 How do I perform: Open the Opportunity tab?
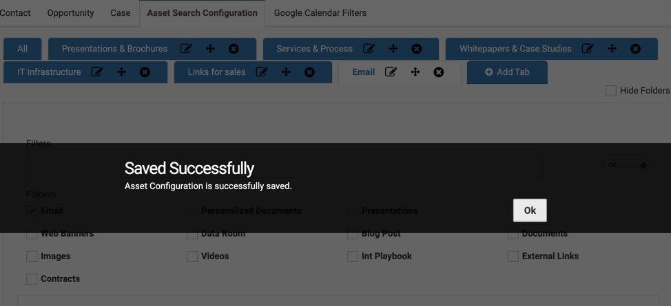pos(70,12)
